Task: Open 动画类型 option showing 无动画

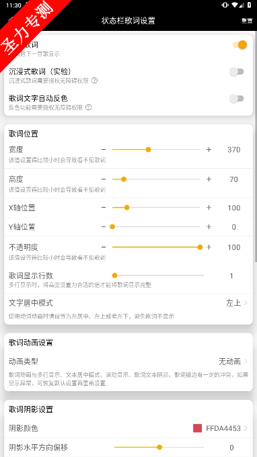Action: (128, 362)
